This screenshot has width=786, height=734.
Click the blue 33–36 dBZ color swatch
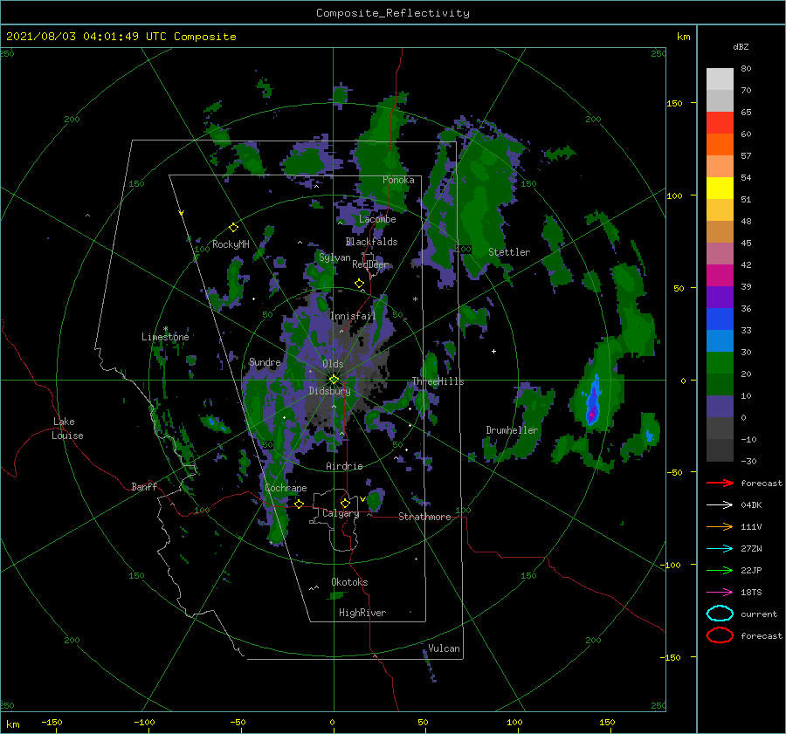(x=720, y=319)
